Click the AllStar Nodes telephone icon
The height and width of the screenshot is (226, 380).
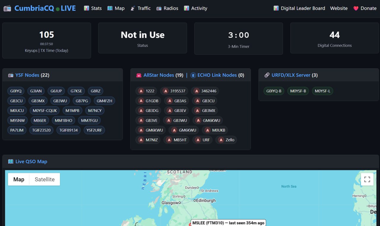(139, 75)
